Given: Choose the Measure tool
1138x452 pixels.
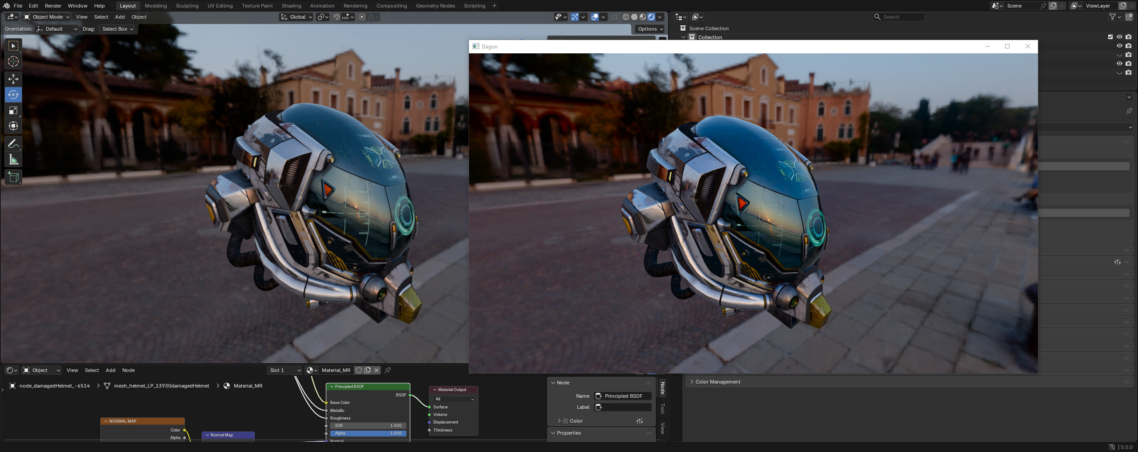Looking at the screenshot, I should tap(13, 160).
